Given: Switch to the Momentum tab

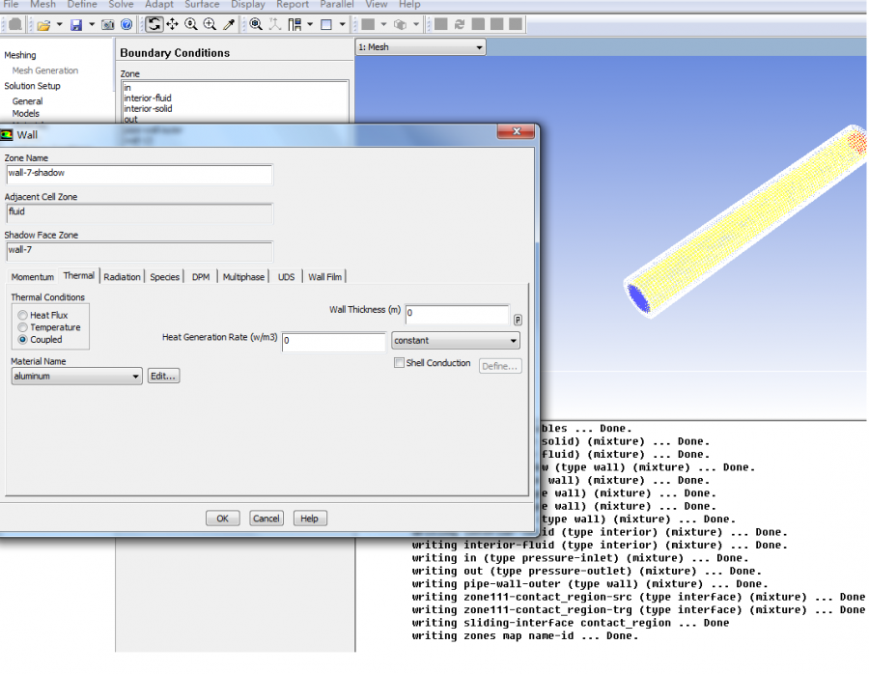Looking at the screenshot, I should 33,276.
